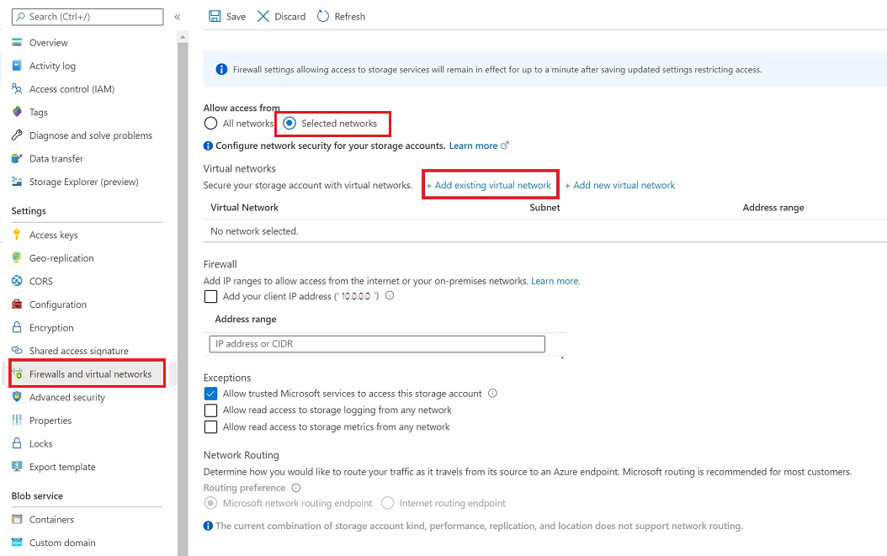887x556 pixels.
Task: Click info icon beside client IP address
Action: [390, 295]
